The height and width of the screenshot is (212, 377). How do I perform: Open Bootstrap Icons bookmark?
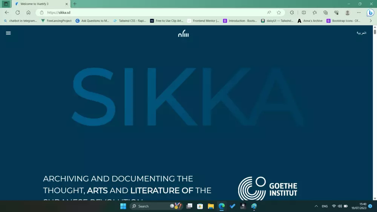click(x=343, y=21)
